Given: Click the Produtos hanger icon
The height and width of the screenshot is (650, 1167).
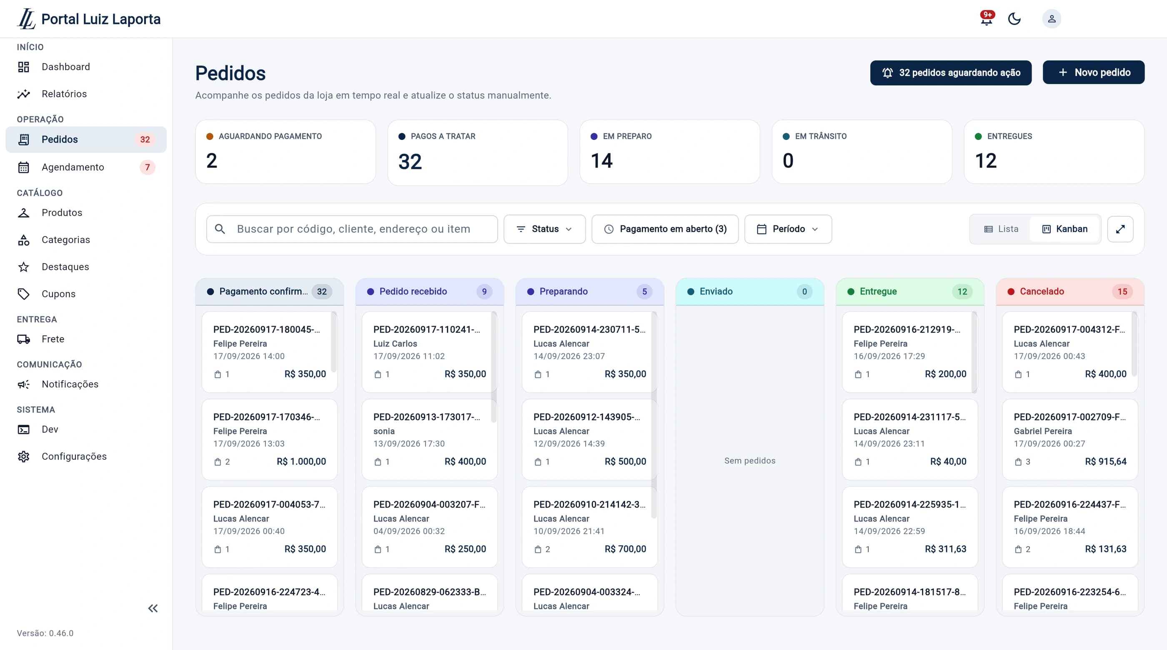Looking at the screenshot, I should 24,212.
